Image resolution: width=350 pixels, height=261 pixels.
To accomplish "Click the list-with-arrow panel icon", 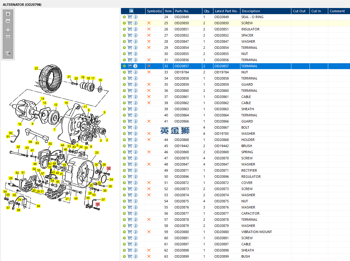I will click(x=8, y=53).
